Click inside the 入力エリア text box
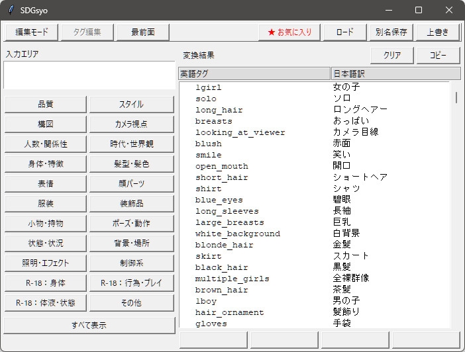The width and height of the screenshot is (465, 352). tap(89, 75)
